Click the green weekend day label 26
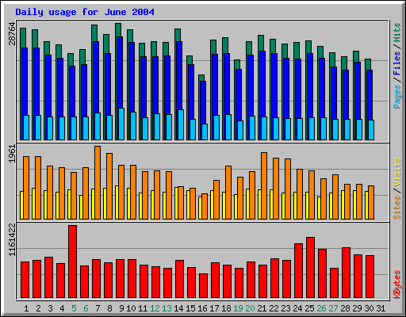This screenshot has height=317, width=406. [321, 308]
